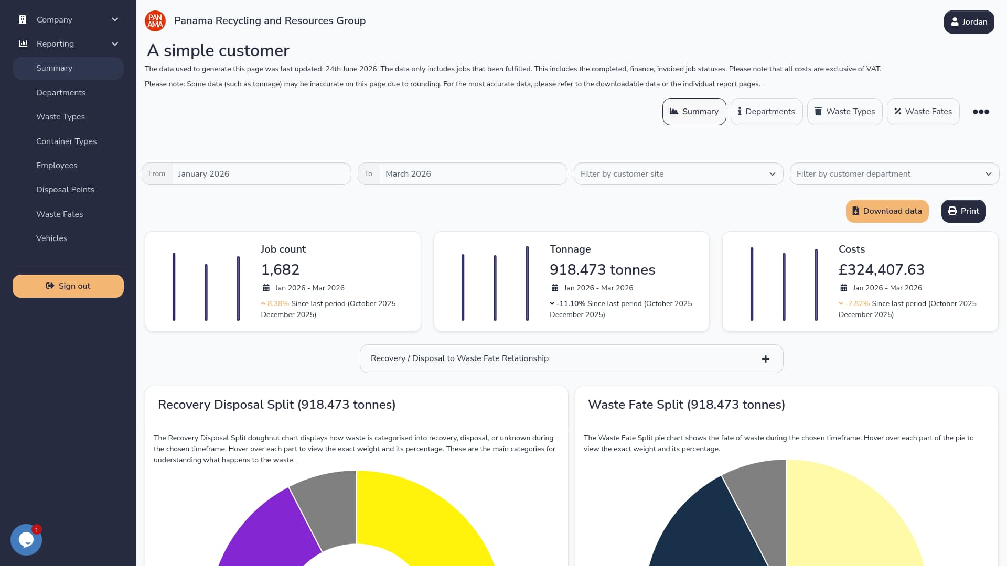Open the three-dots more options menu

[x=981, y=112]
